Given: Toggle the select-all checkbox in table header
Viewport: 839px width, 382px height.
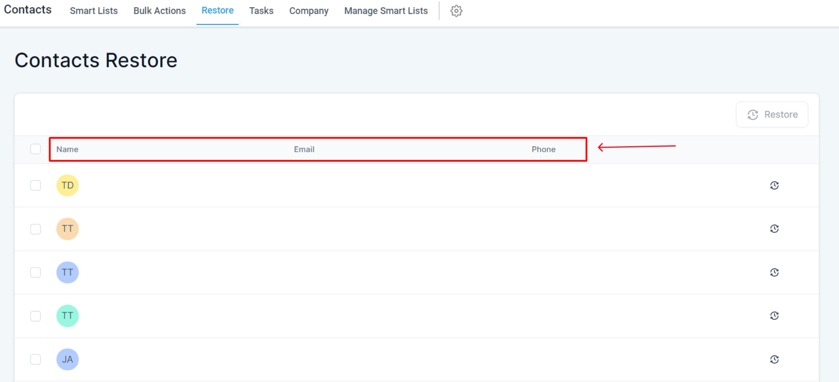Looking at the screenshot, I should (35, 149).
